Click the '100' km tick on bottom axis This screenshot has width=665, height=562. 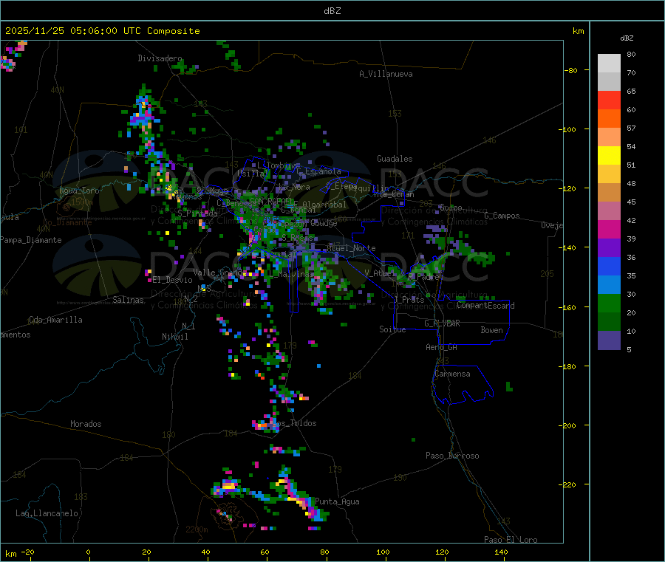coord(383,552)
